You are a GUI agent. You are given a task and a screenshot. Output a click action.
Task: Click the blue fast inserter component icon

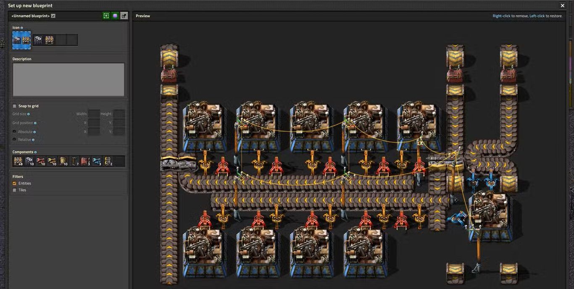[x=97, y=161]
